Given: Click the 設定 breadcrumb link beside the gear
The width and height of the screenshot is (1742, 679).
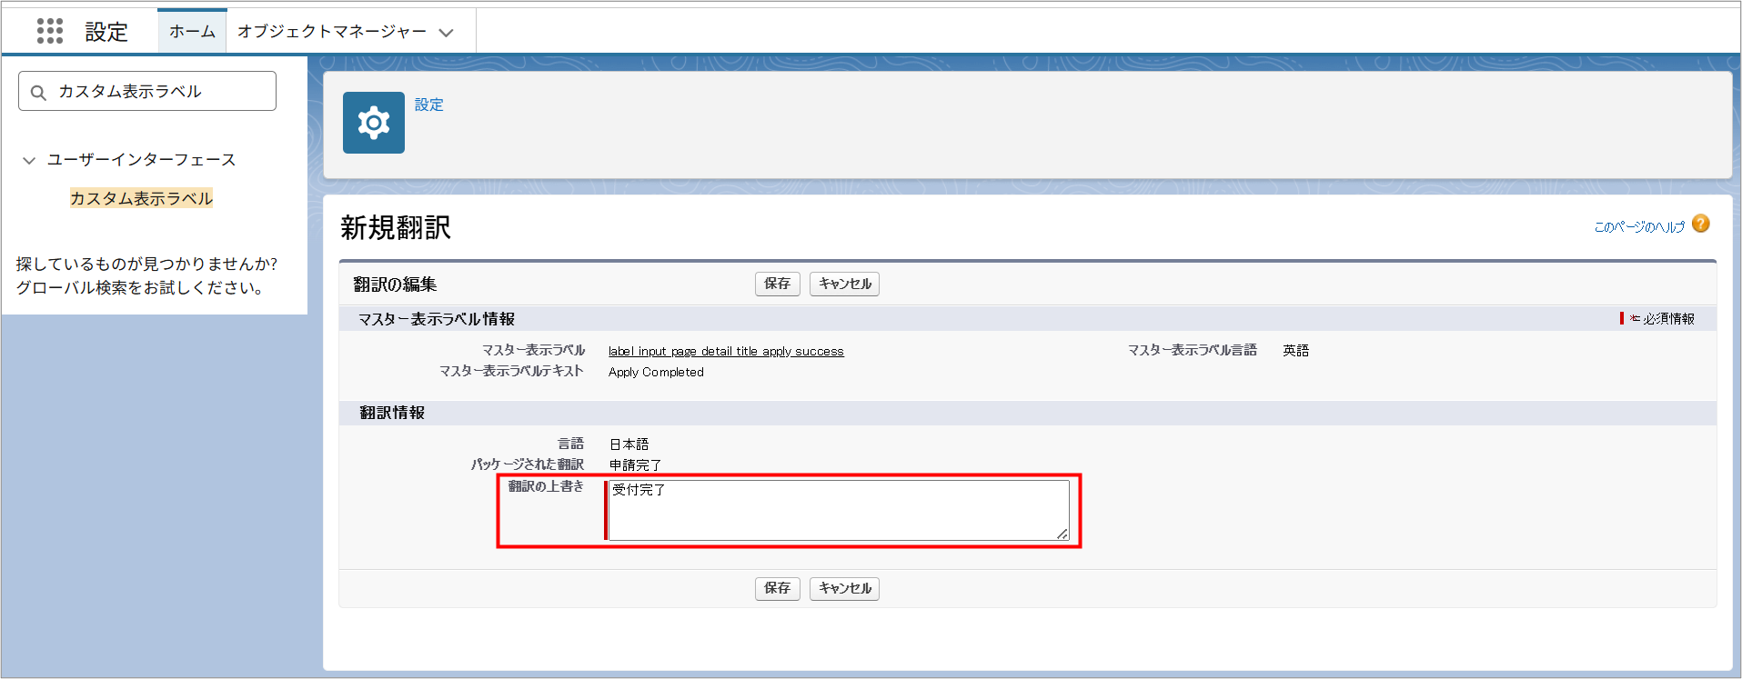Looking at the screenshot, I should point(429,105).
